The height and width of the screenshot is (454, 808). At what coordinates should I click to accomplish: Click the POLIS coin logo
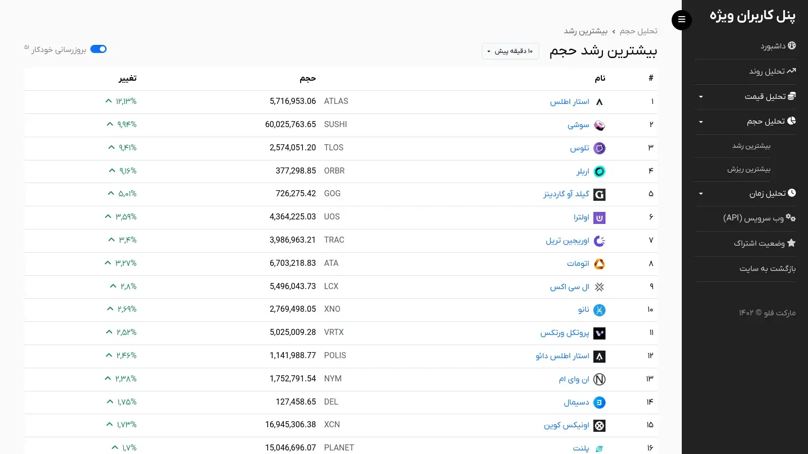coord(599,357)
